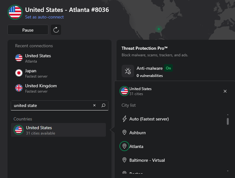
Task: Click the US flag in Countries results
Action: tap(19, 130)
